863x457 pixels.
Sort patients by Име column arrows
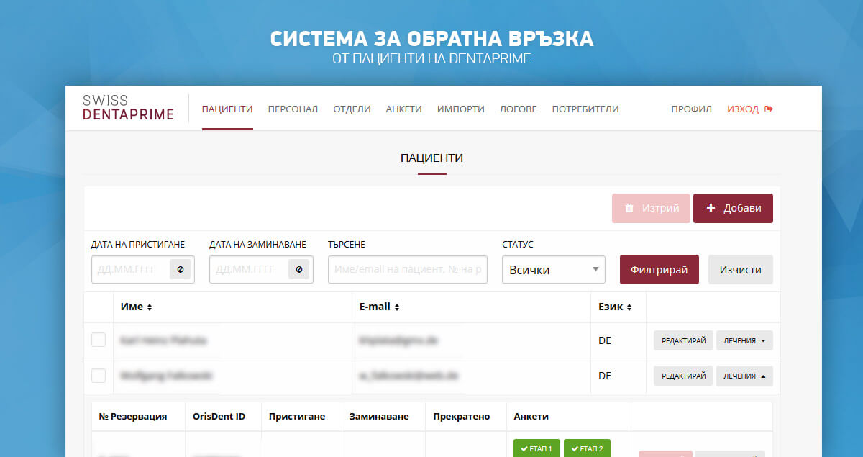(x=150, y=307)
